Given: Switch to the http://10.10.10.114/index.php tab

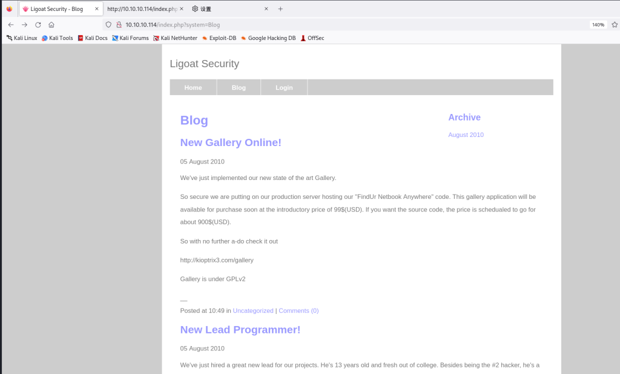Looking at the screenshot, I should [145, 8].
